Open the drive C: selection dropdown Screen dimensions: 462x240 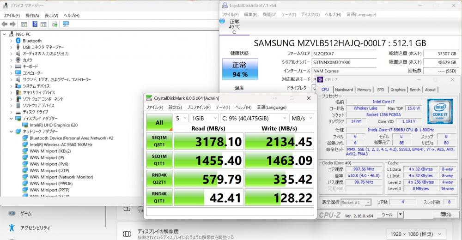[253, 118]
